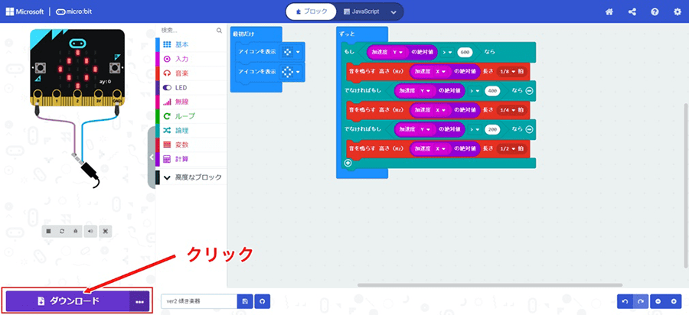Screen dimensions: 689x315
Task: Click the ダウンロード button
Action: (x=68, y=301)
